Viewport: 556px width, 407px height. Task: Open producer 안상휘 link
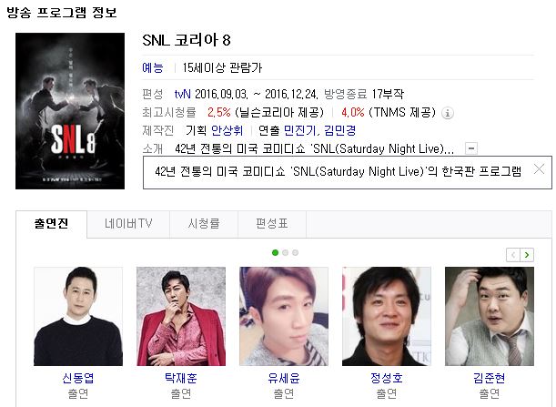point(227,130)
